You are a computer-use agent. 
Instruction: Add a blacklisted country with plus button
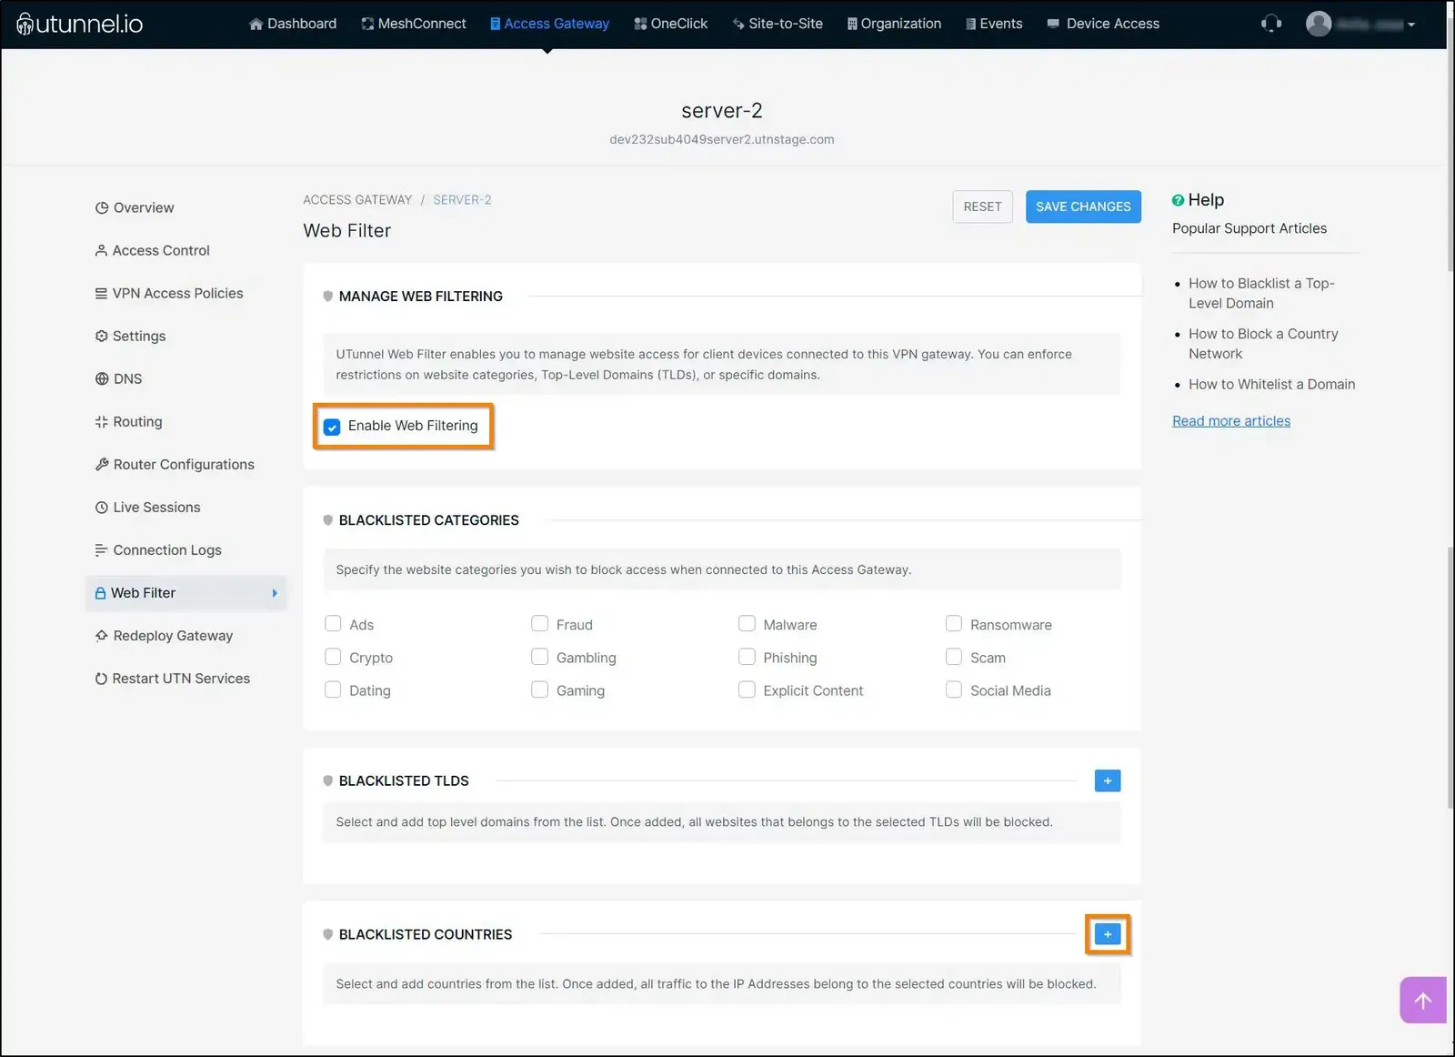pyautogui.click(x=1108, y=934)
